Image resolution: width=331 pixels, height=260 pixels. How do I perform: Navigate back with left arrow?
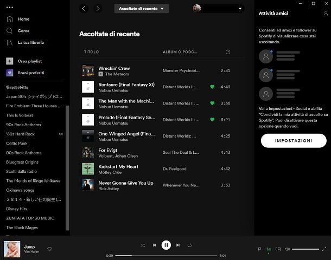pos(84,9)
